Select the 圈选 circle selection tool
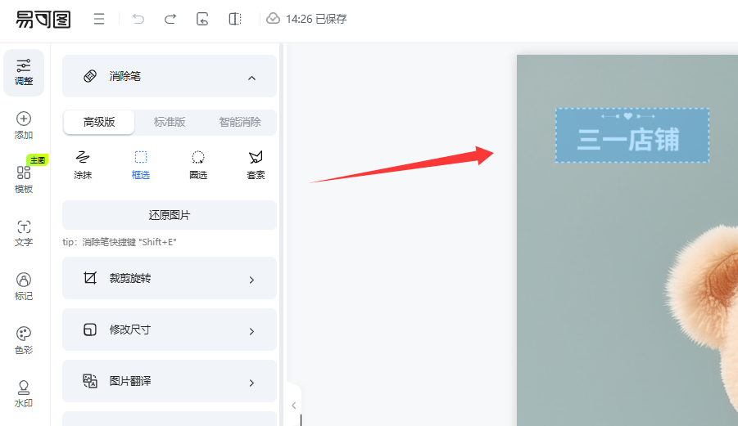This screenshot has width=738, height=426. click(198, 164)
